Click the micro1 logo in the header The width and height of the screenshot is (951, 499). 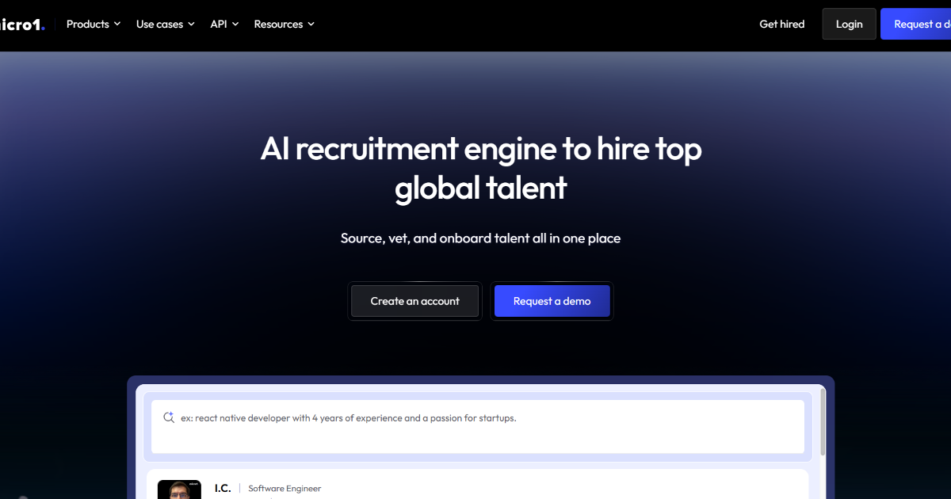[x=22, y=25]
